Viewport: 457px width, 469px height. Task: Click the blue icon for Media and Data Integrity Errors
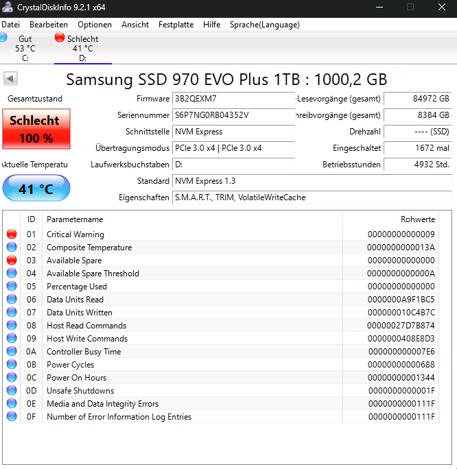[12, 403]
